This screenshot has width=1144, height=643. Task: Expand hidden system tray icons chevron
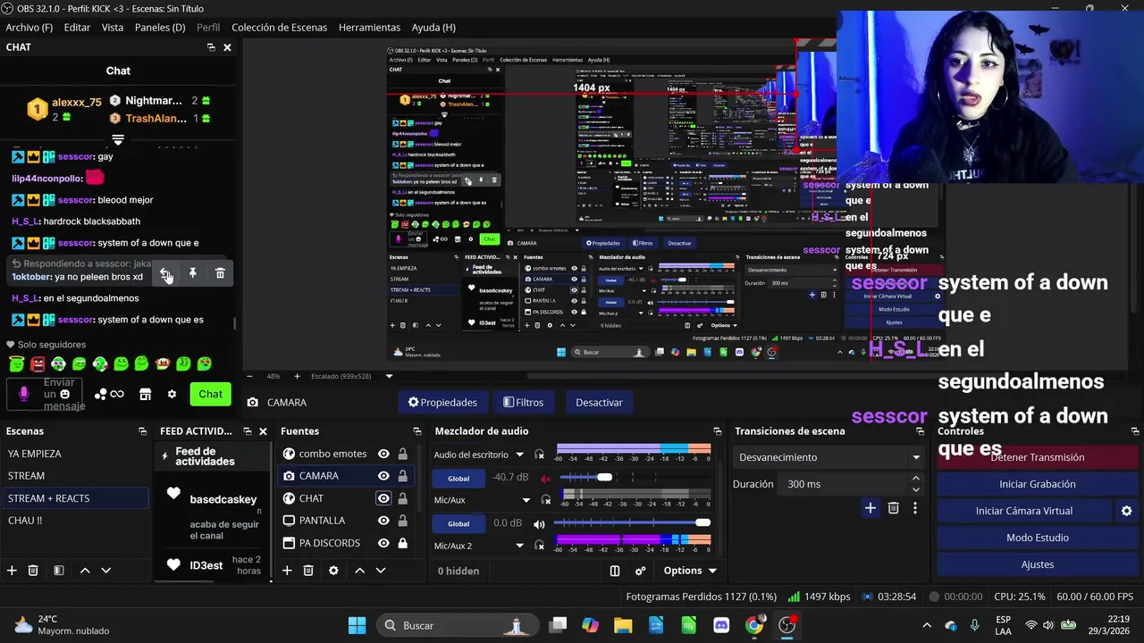pyautogui.click(x=927, y=625)
